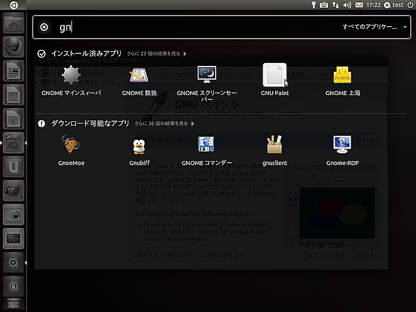The image size is (416, 312).
Task: Open keyboard input indicator in panel
Action: 324,5
